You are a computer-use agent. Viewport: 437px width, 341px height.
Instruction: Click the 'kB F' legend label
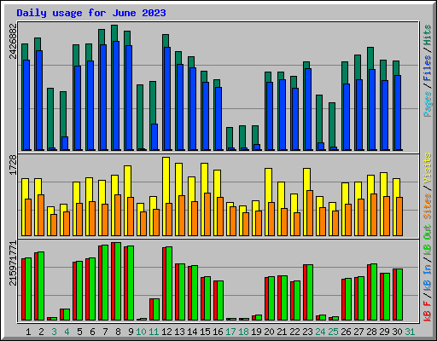tap(428, 310)
